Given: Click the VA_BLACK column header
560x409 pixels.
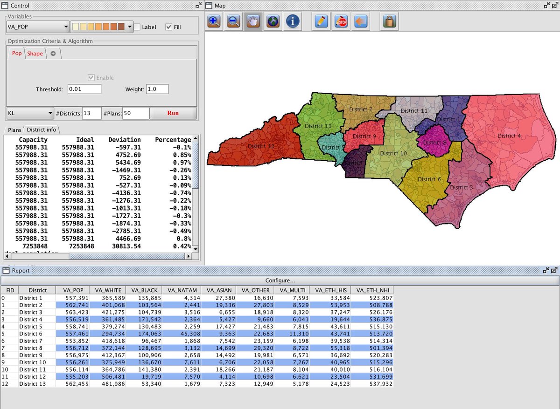Looking at the screenshot, I should point(145,290).
